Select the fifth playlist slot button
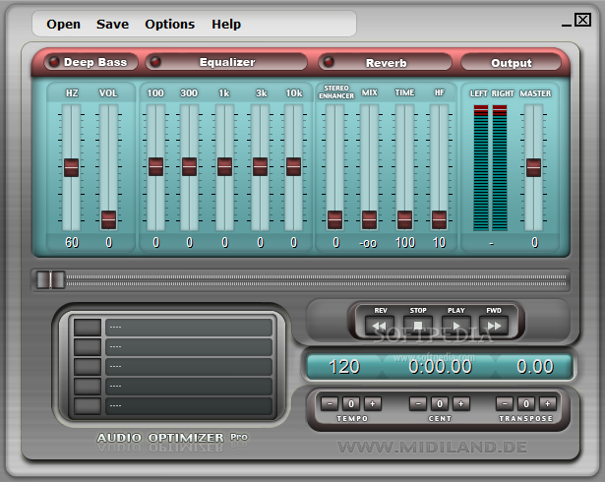Viewport: 605px width, 482px height. click(x=88, y=406)
